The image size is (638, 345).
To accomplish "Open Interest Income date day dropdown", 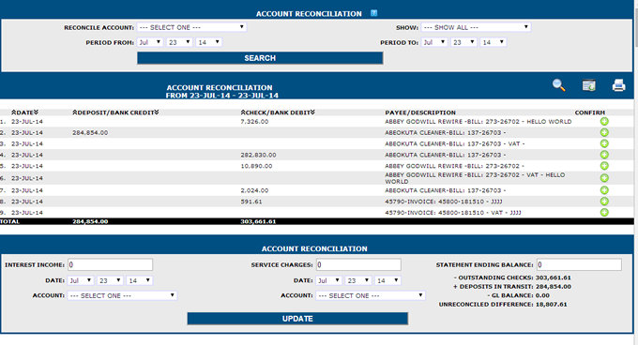I will pos(111,280).
